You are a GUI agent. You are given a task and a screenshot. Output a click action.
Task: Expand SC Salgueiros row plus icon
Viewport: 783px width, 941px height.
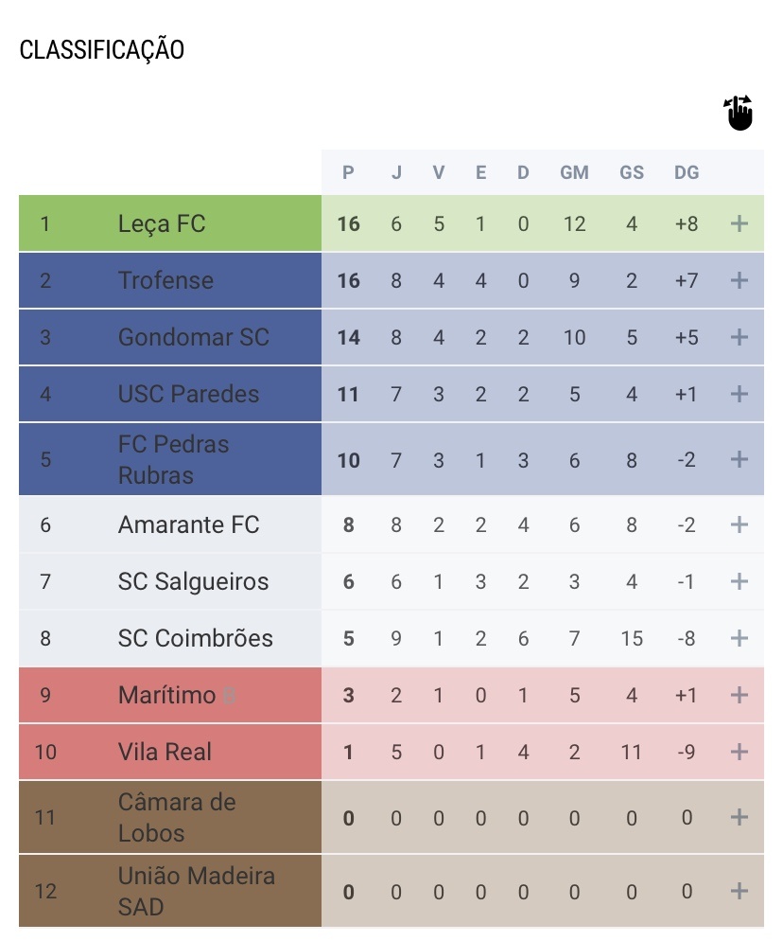(x=739, y=581)
